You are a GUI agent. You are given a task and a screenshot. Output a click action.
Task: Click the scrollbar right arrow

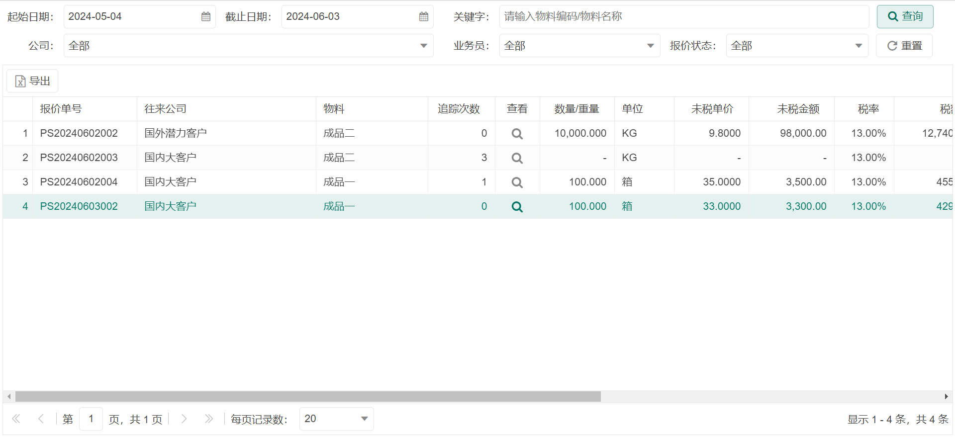pos(946,396)
